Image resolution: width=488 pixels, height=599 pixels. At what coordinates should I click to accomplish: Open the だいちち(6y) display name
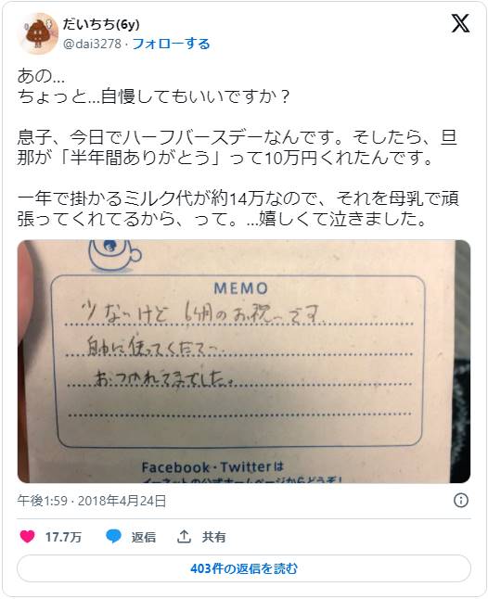pos(101,24)
